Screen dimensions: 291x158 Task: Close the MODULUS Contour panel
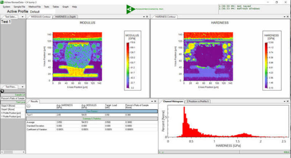[147, 17]
